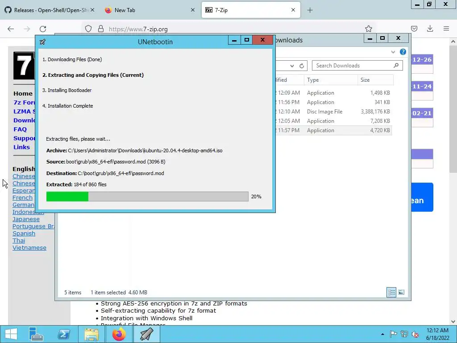Choose the Thai language link
The width and height of the screenshot is (457, 343).
coord(19,241)
